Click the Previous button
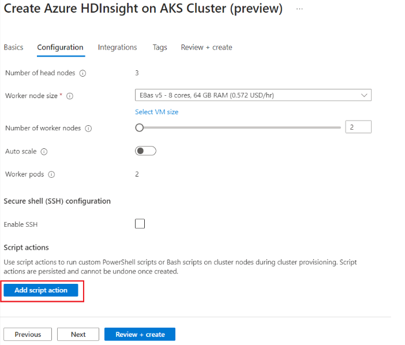 pyautogui.click(x=28, y=335)
